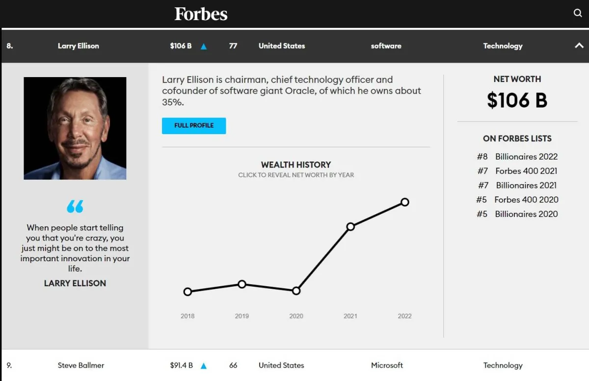The height and width of the screenshot is (381, 589).
Task: Expand the Steve Ballmer row
Action: pos(81,365)
